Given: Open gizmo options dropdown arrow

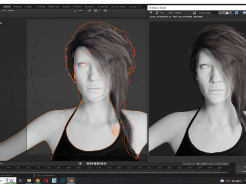Looking at the screenshot, I should coord(240,13).
